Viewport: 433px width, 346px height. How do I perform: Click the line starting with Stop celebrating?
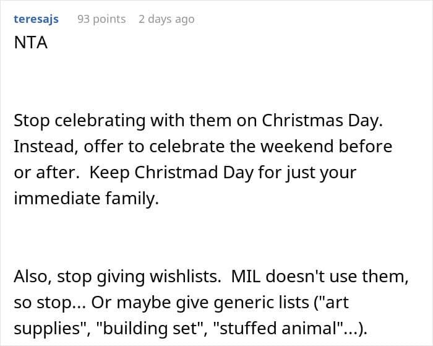point(198,121)
